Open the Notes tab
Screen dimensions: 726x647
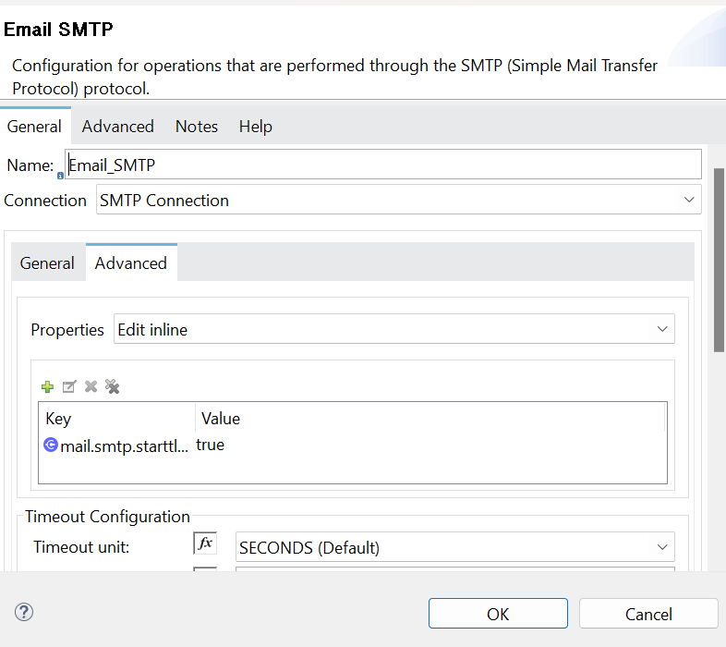197,127
